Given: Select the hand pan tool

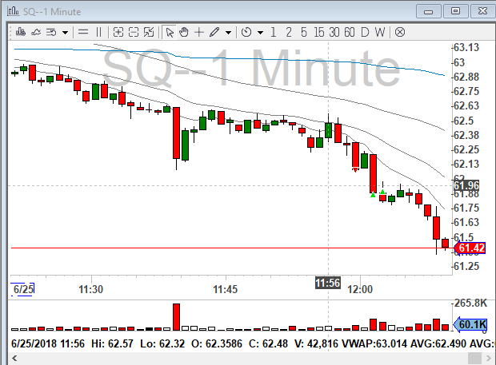Looking at the screenshot, I should [x=184, y=32].
